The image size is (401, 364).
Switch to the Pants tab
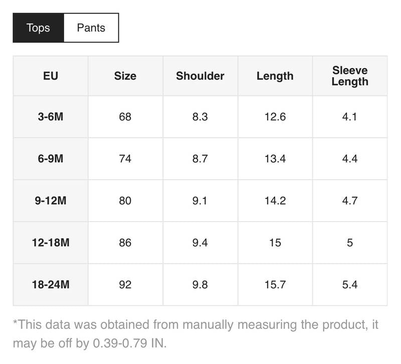click(91, 27)
